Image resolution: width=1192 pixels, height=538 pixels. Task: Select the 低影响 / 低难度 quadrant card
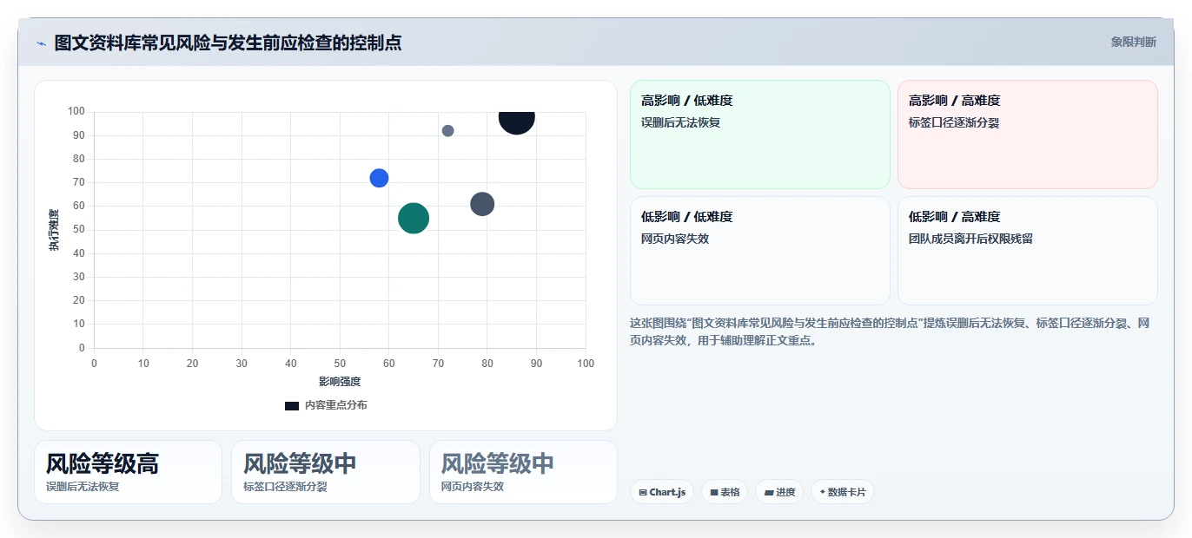(x=760, y=251)
